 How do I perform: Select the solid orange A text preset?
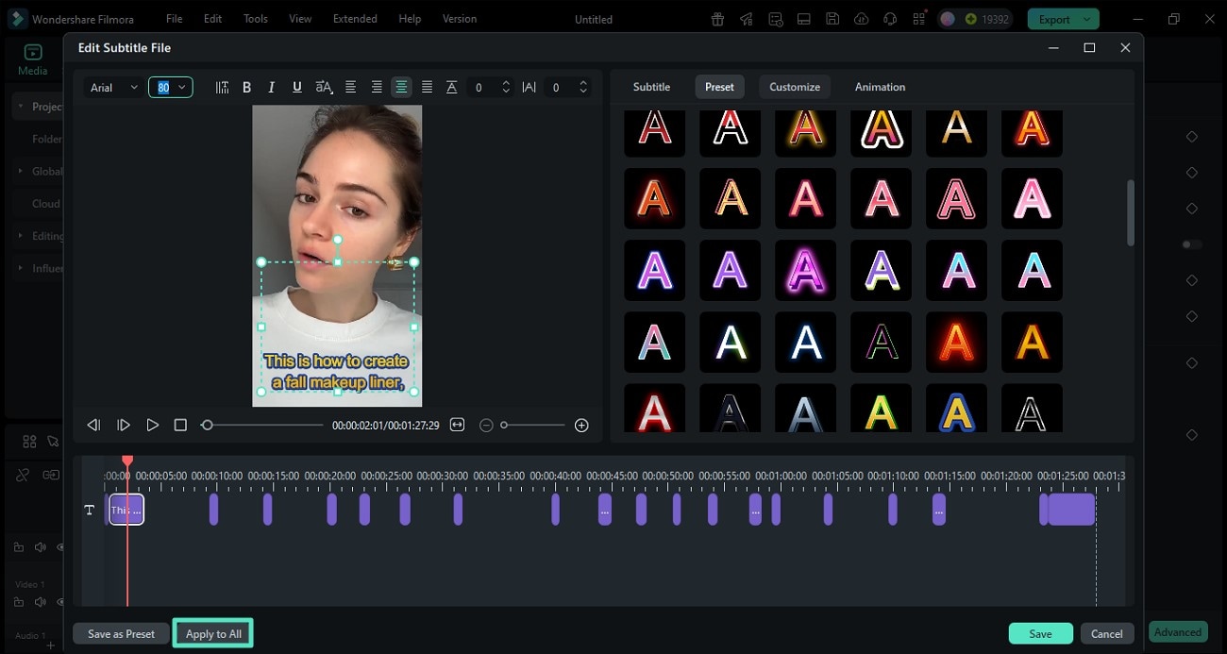click(1032, 343)
